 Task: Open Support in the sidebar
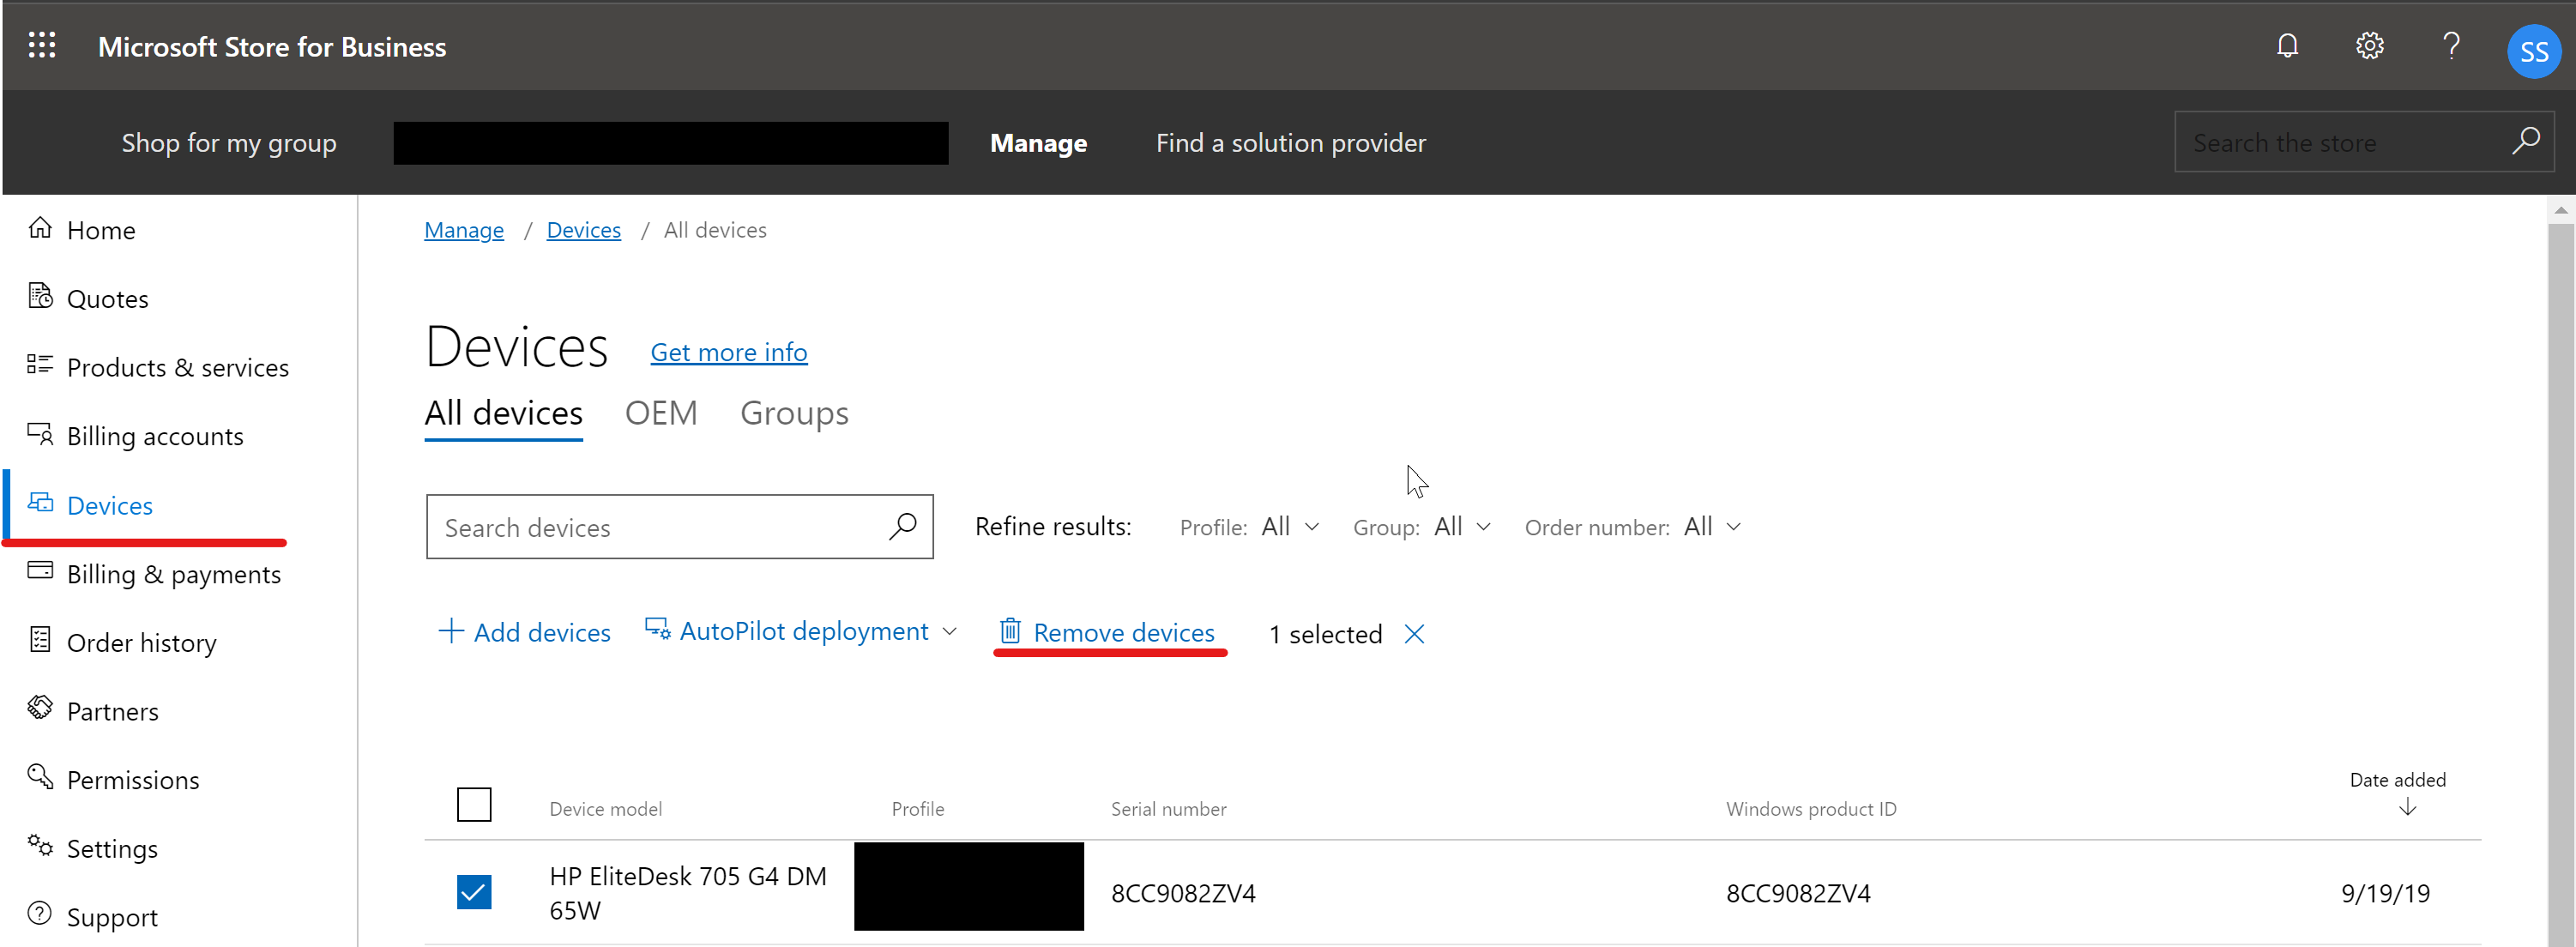point(112,917)
